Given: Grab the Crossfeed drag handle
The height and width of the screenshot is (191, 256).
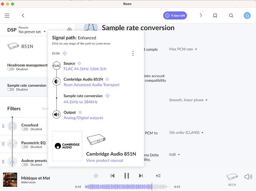Looking at the screenshot, I should tap(3, 126).
